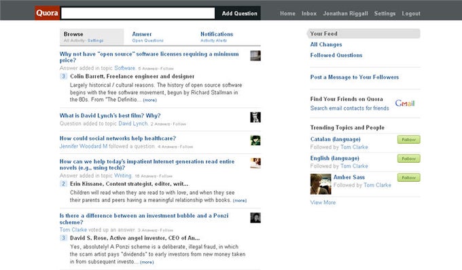462x270 pixels.
Task: Click the Add Question button
Action: 239,14
